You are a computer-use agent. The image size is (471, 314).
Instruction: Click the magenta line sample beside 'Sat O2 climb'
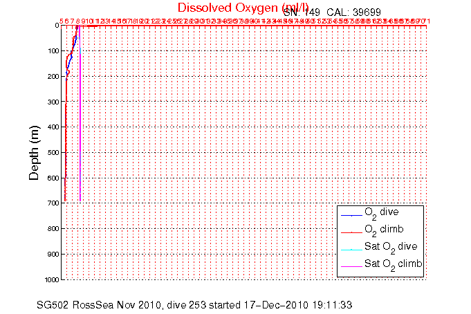coord(351,266)
